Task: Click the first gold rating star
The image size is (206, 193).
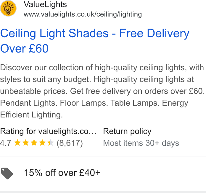Action: point(17,143)
